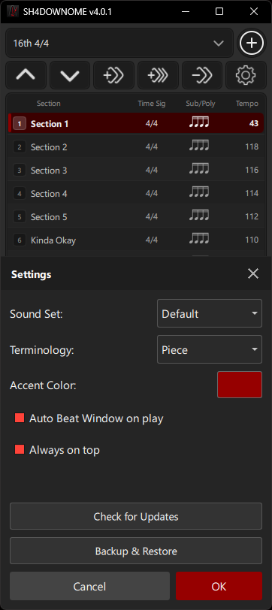
Task: Click the add triple-chevron section icon
Action: coord(158,75)
